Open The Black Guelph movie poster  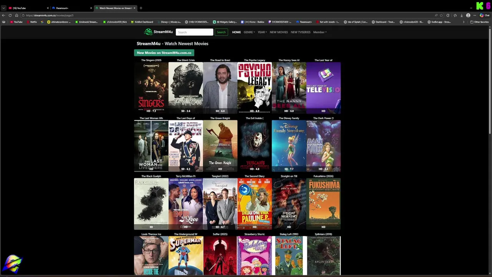click(x=151, y=204)
